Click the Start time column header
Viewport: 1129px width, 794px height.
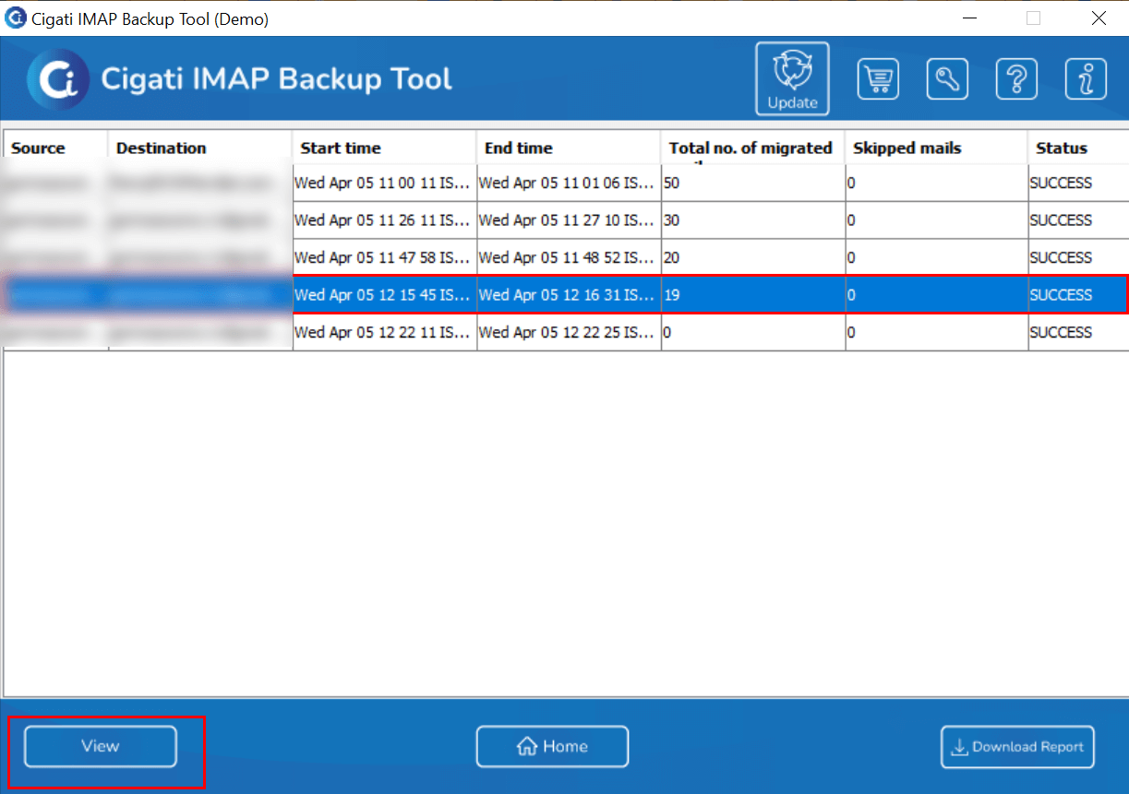(385, 148)
